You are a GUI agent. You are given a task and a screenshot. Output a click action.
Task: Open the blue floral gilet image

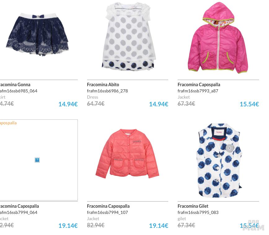219,160
